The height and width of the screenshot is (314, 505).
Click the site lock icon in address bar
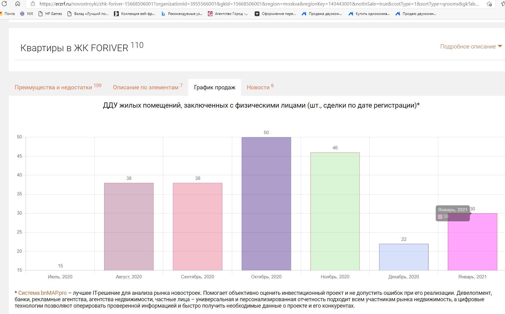tap(33, 4)
